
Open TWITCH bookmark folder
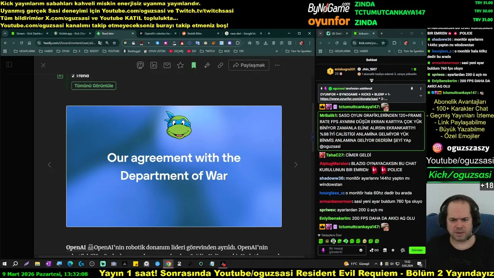pos(207,51)
